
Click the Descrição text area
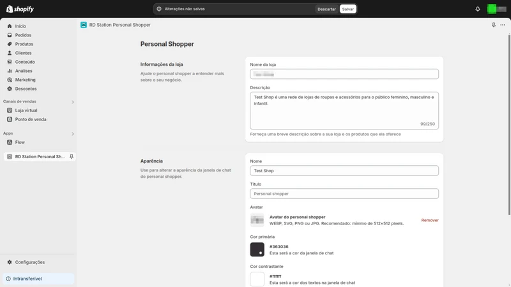pyautogui.click(x=344, y=110)
